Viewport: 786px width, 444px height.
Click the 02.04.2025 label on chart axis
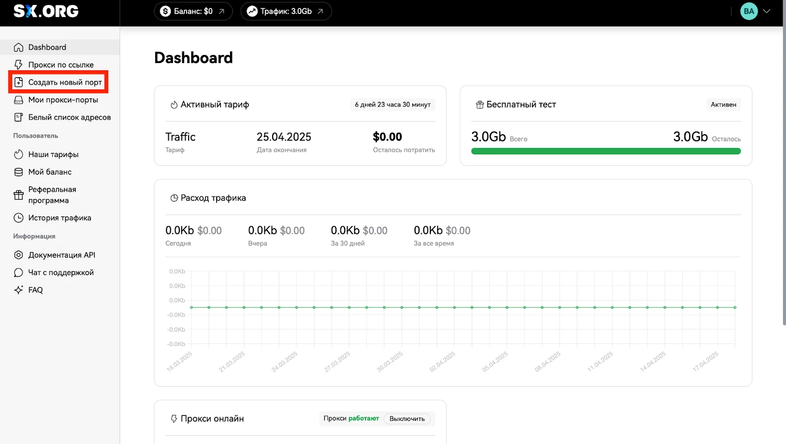click(x=443, y=361)
